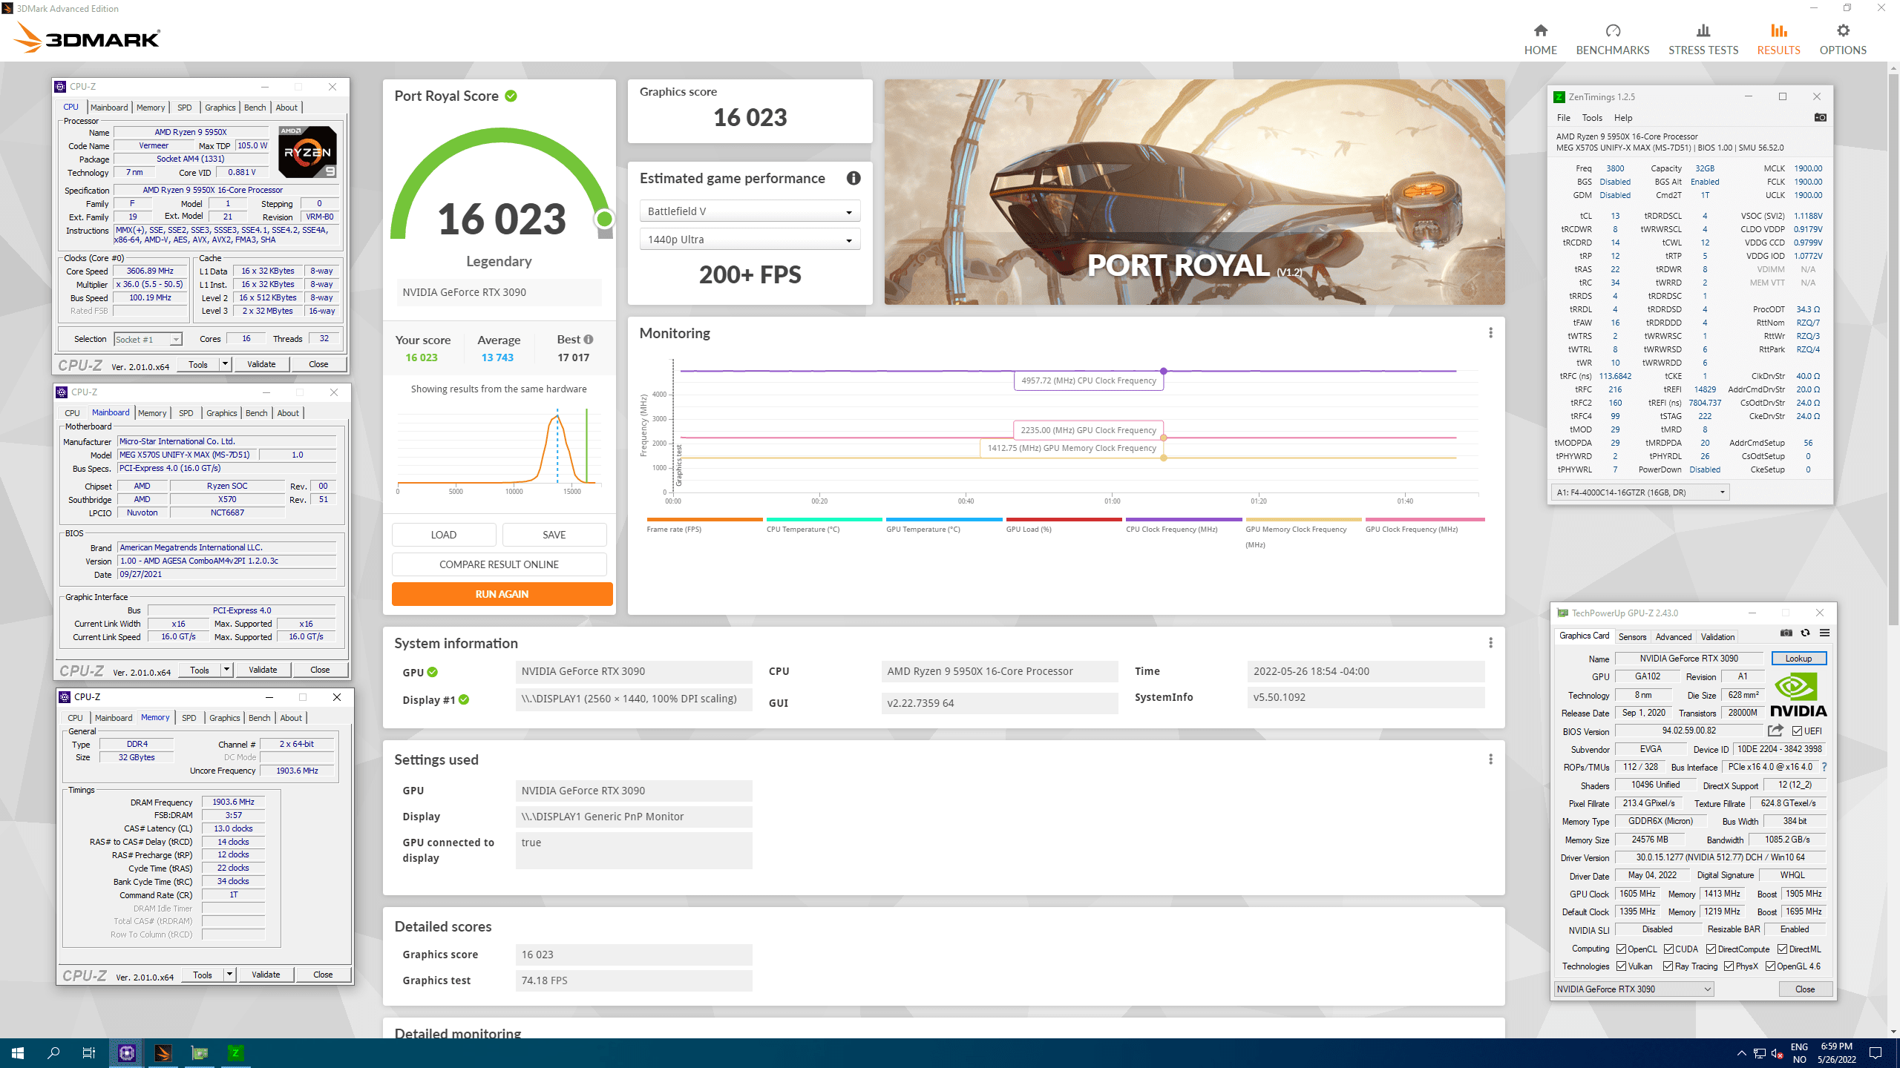Open Windows Start menu
This screenshot has width=1900, height=1068.
click(x=18, y=1052)
